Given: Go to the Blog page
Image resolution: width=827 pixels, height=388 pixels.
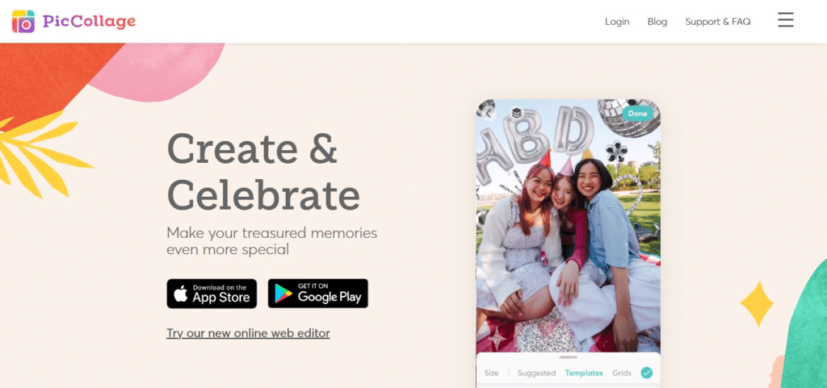Looking at the screenshot, I should pyautogui.click(x=657, y=22).
